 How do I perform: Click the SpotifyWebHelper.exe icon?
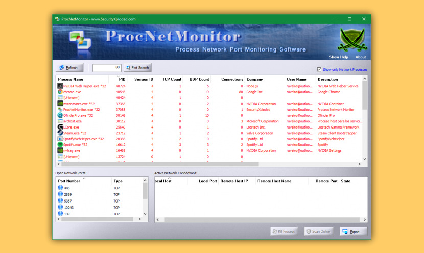(60, 139)
